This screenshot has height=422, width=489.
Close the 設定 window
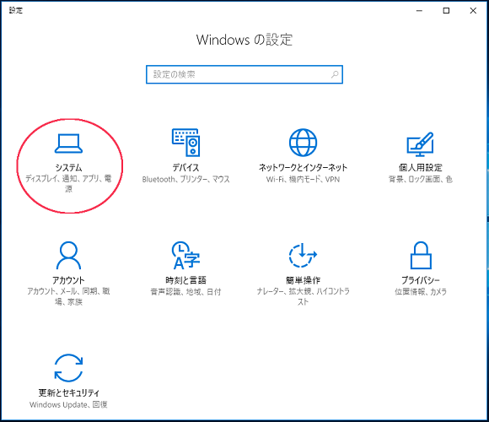pos(473,11)
